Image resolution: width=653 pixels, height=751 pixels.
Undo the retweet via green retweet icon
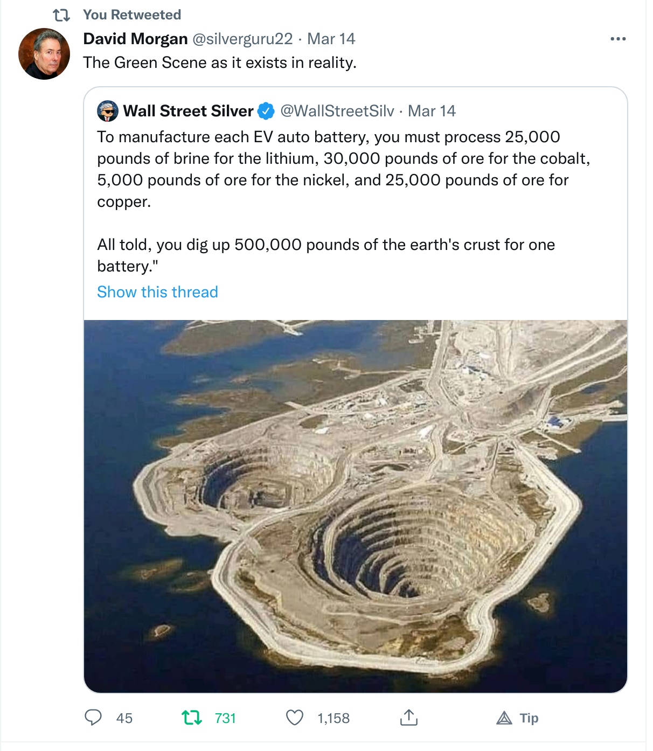(x=192, y=718)
